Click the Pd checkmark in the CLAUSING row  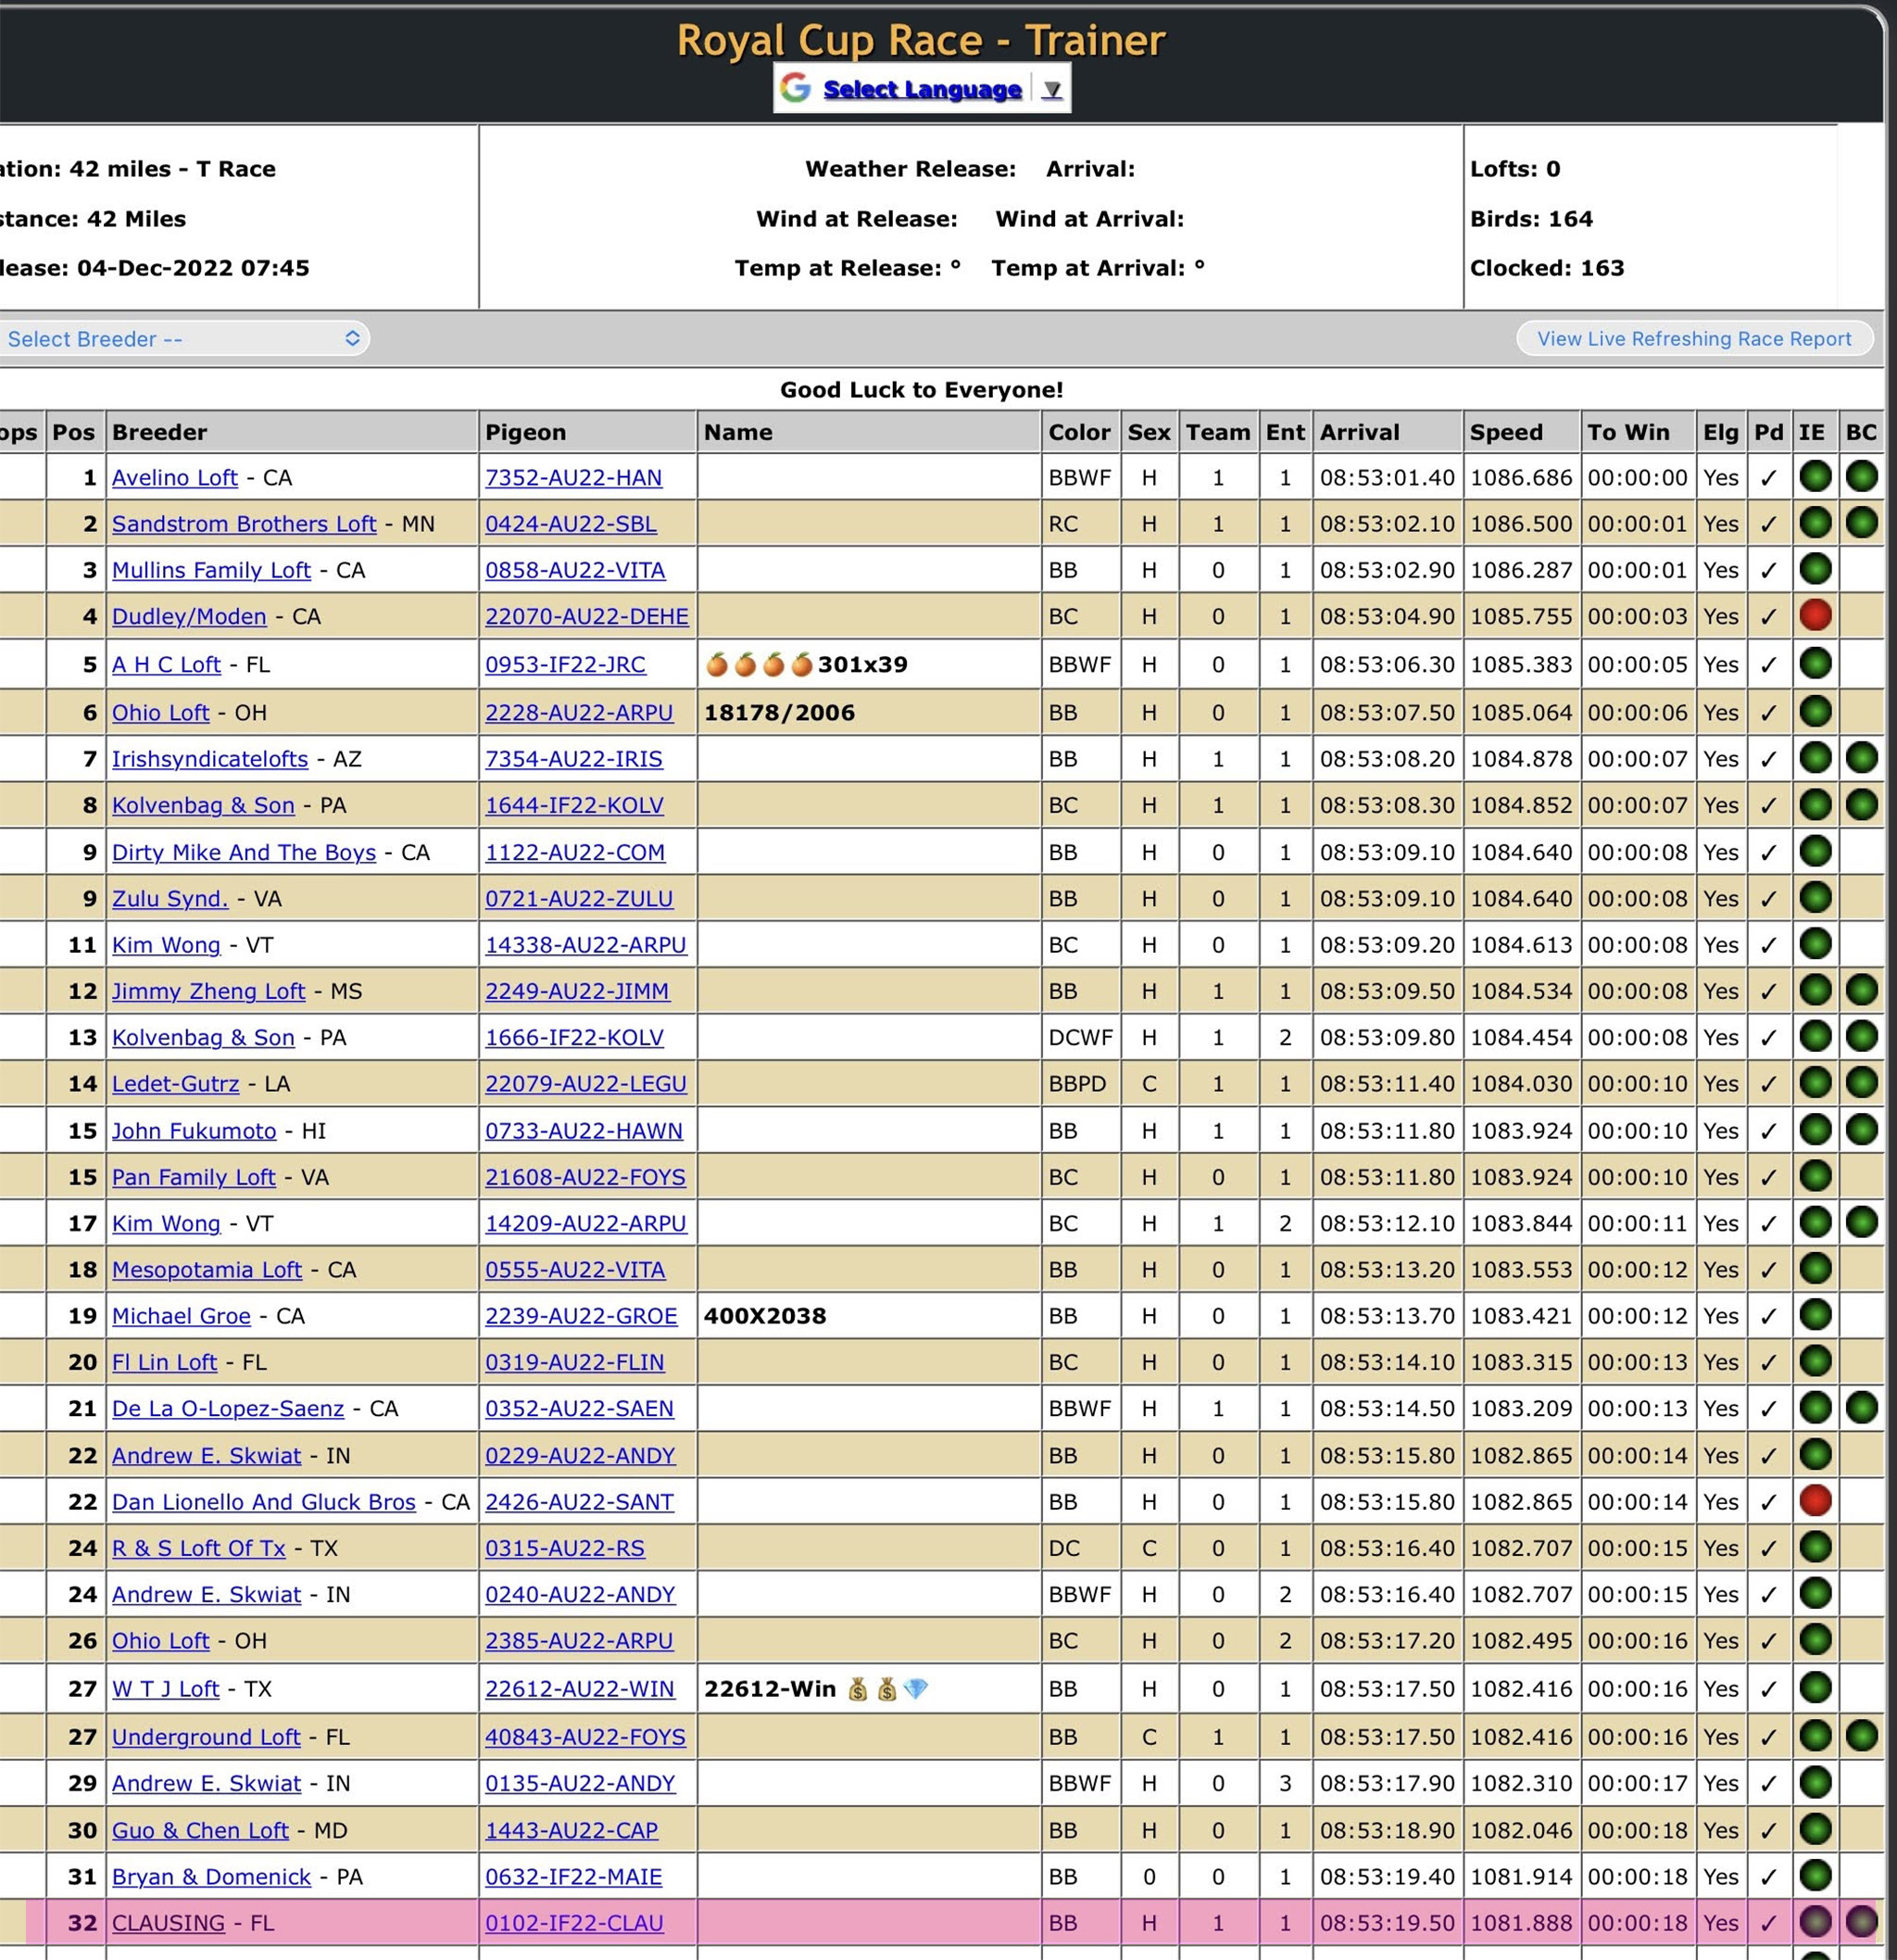[1768, 1923]
